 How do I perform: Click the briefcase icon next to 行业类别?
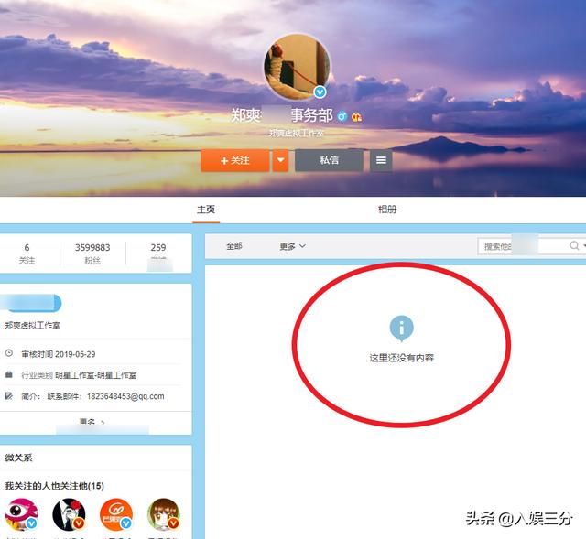(9, 374)
